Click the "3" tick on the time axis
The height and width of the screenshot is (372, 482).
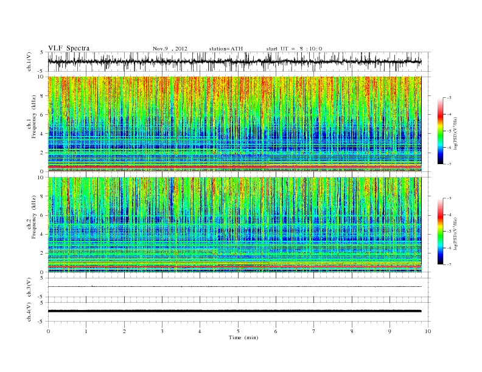[162, 331]
